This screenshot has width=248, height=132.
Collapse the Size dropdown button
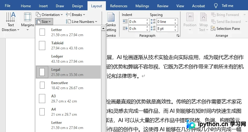click(x=44, y=22)
